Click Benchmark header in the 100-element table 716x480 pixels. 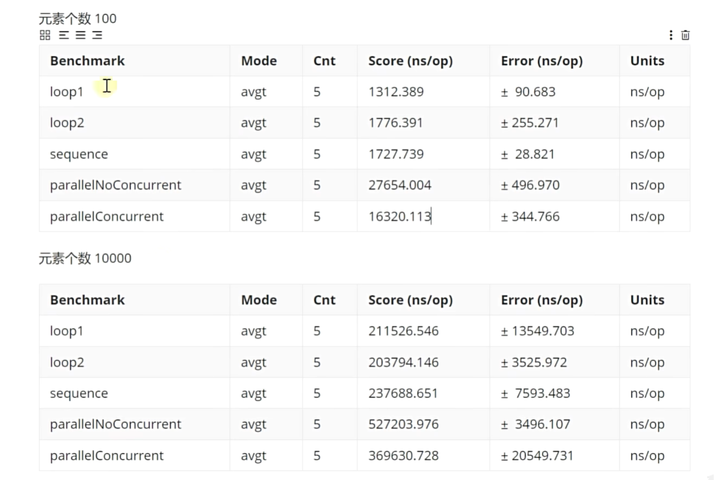point(87,60)
